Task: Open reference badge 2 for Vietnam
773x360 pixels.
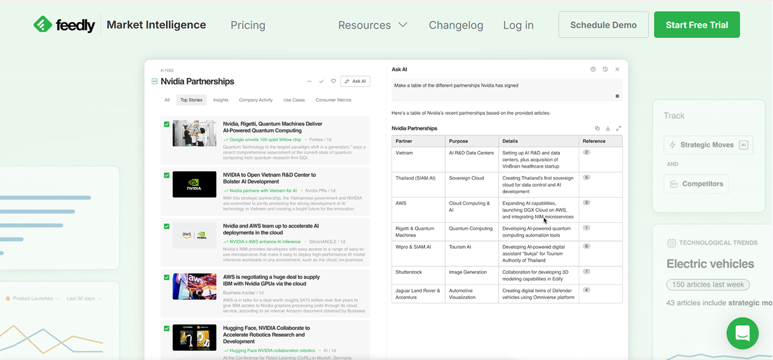Action: point(586,152)
